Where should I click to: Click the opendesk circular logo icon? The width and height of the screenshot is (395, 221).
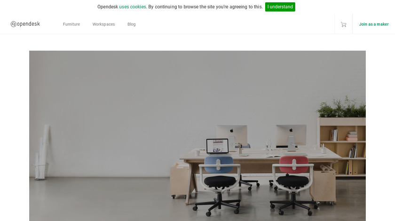(x=14, y=24)
